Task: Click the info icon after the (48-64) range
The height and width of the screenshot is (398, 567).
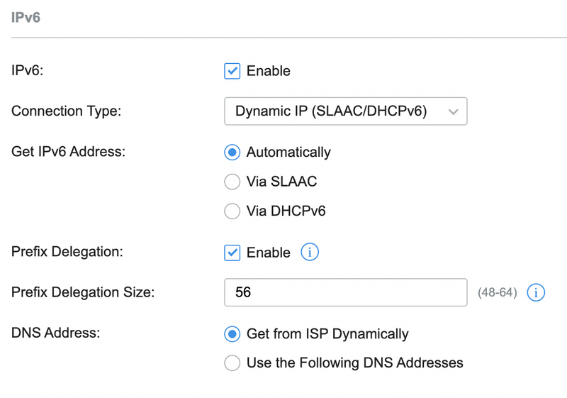Action: [x=536, y=292]
